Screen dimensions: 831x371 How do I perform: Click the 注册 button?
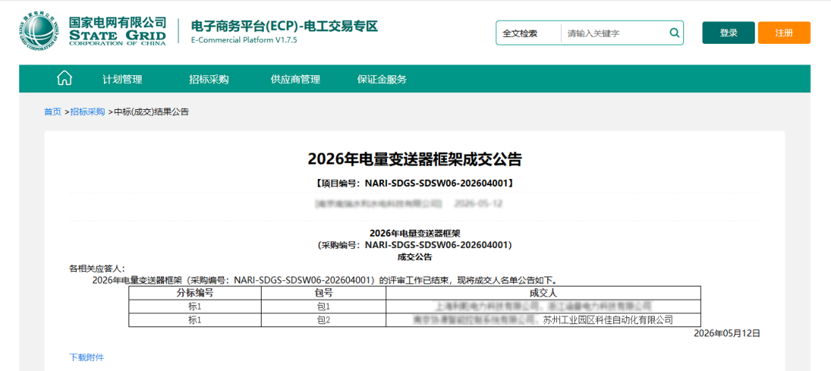click(x=784, y=33)
